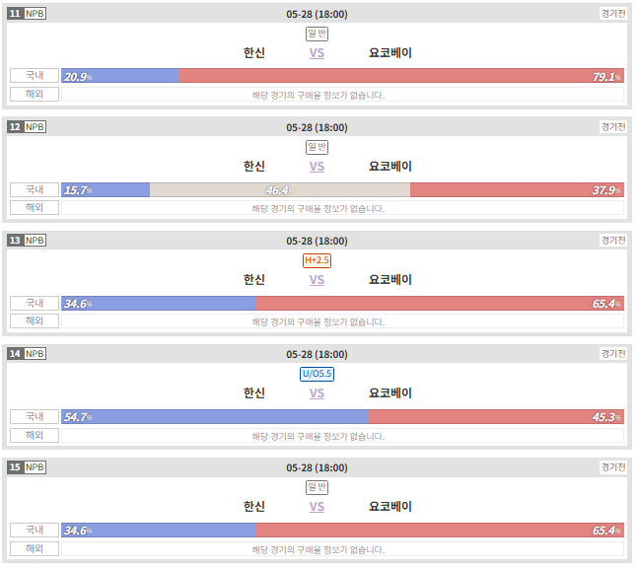Screen dimensions: 636x569
Task: Open the VS link in match 14
Action: point(317,393)
